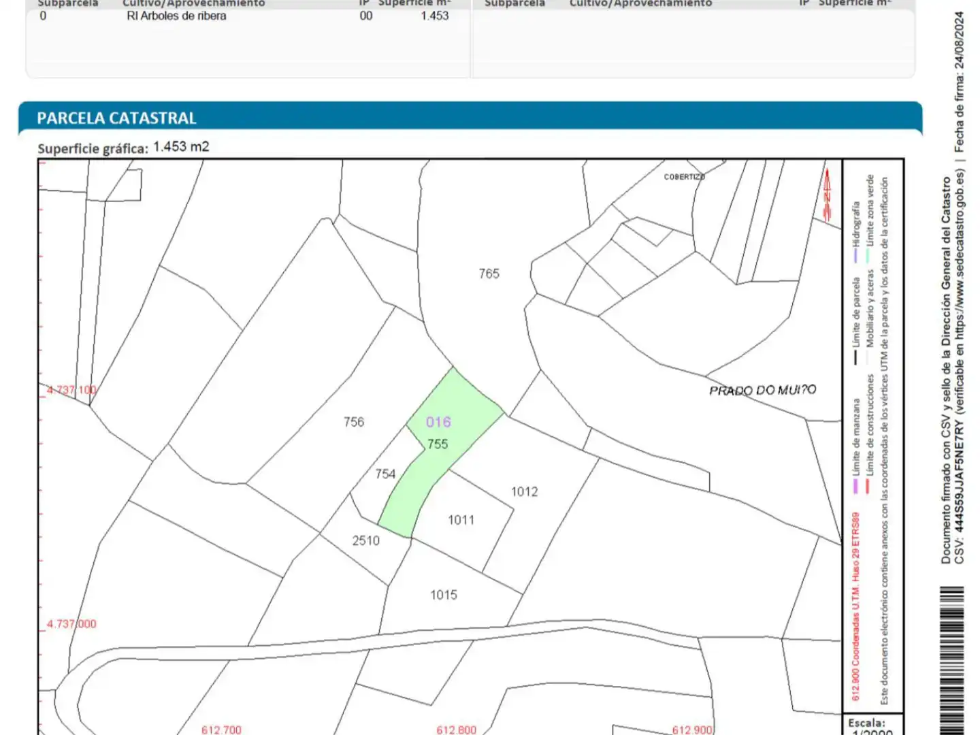The image size is (980, 735).
Task: Select parcel number 756 on the map
Action: pyautogui.click(x=354, y=422)
